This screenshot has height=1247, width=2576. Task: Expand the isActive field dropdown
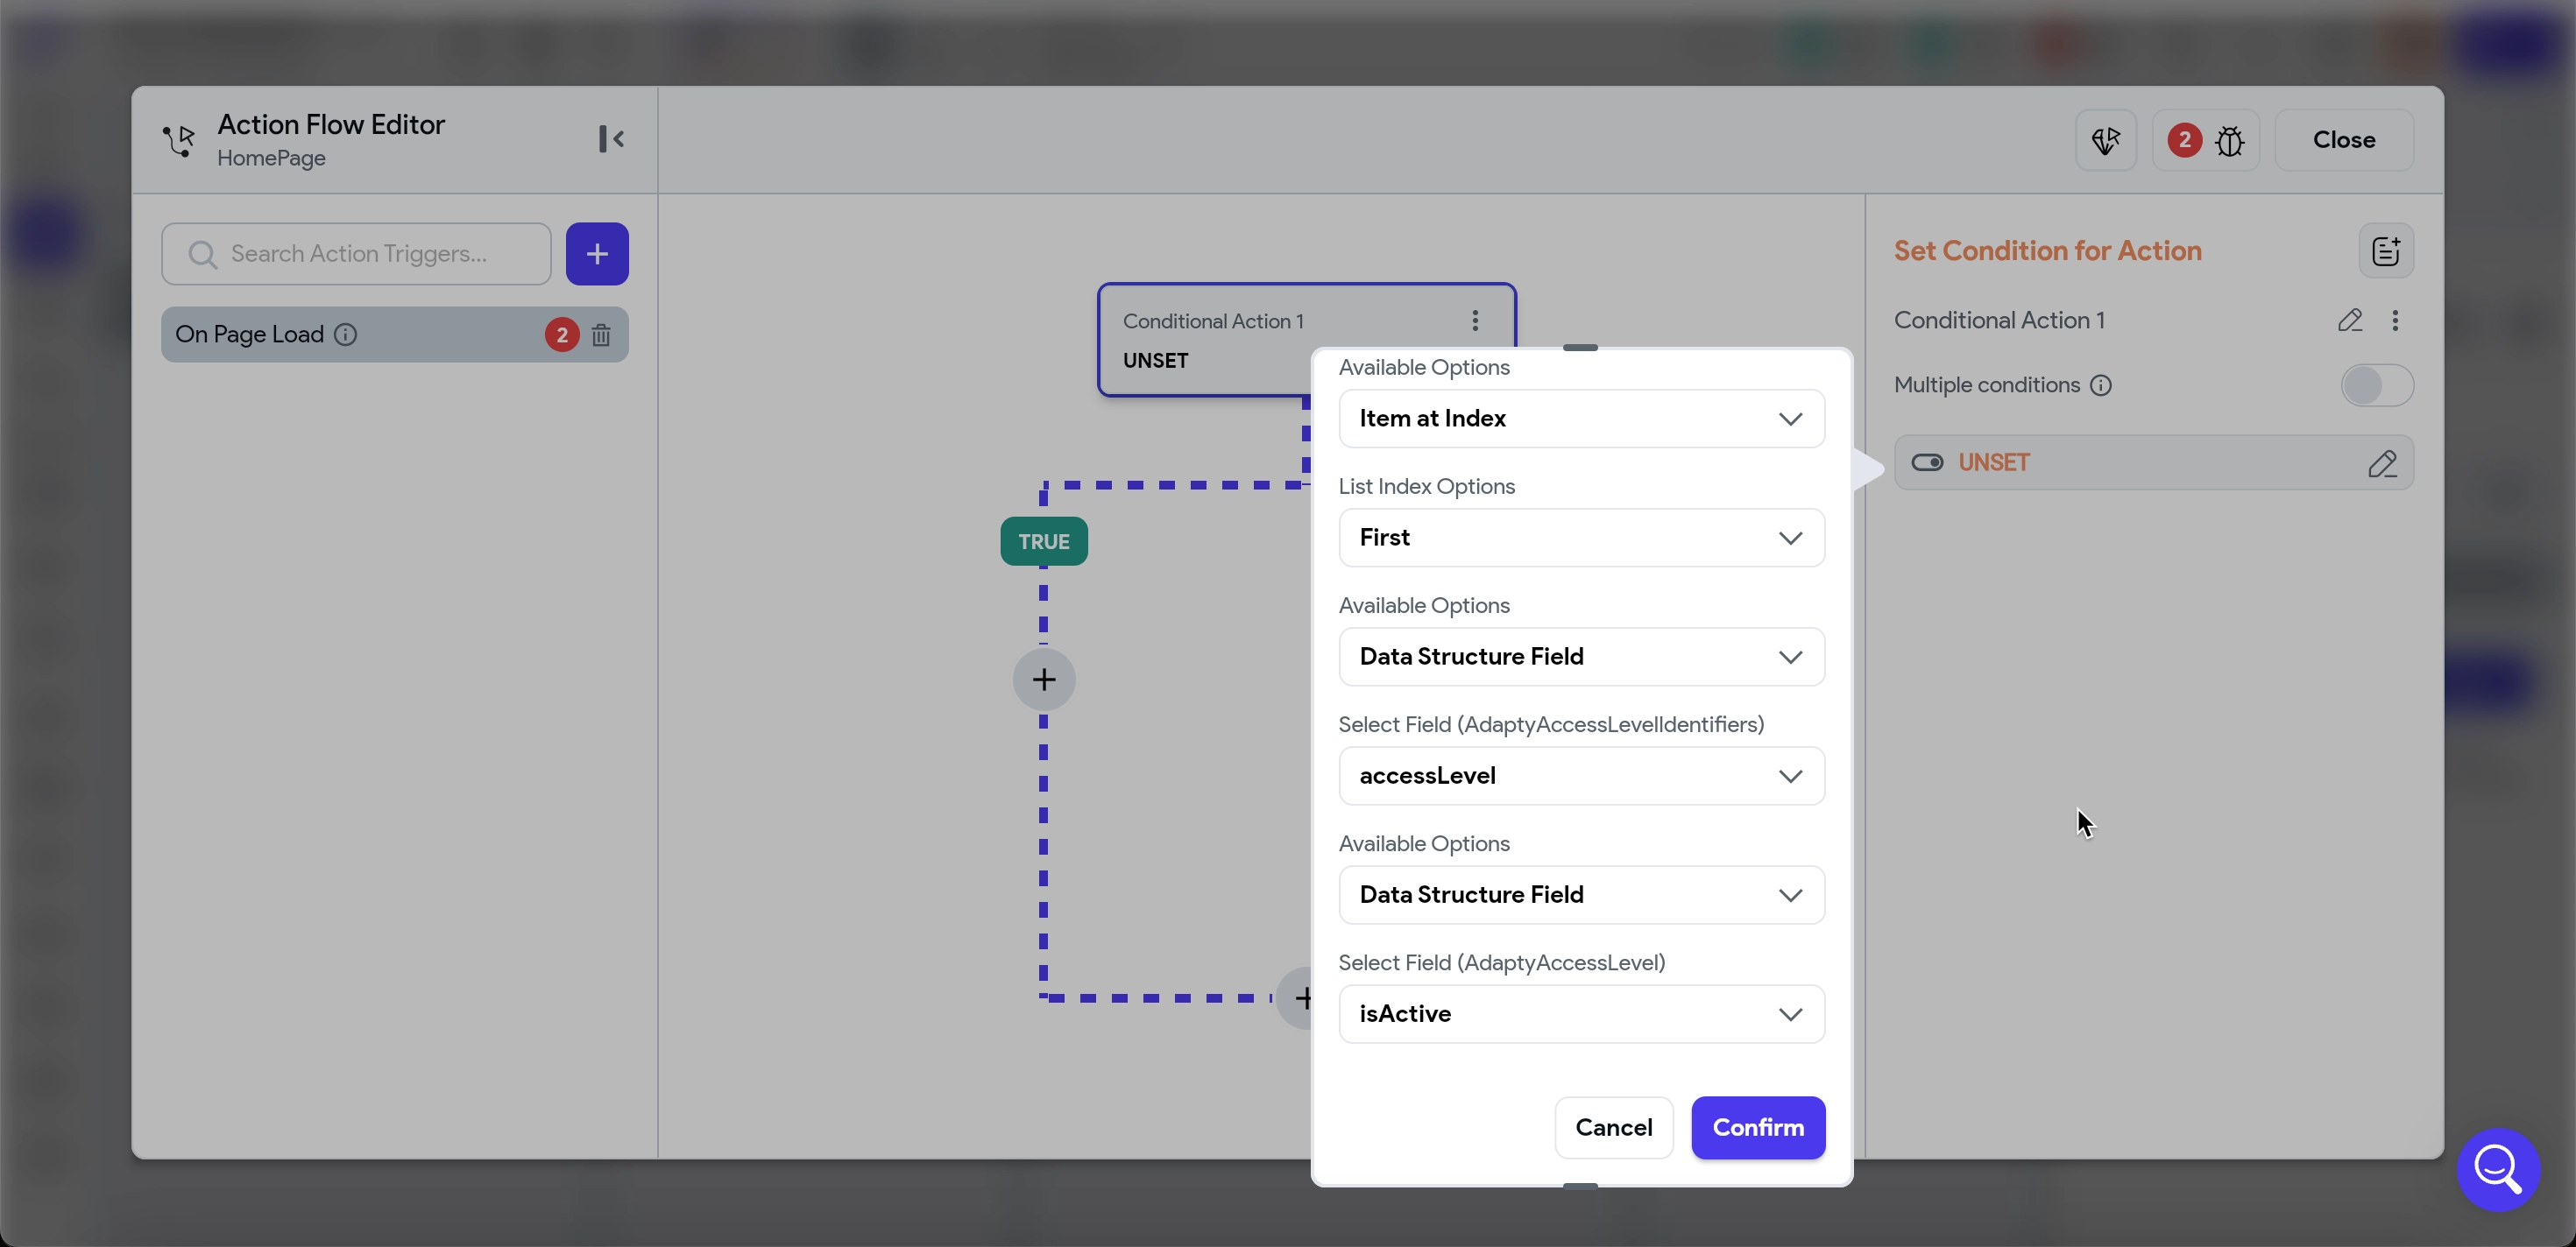[1580, 1013]
